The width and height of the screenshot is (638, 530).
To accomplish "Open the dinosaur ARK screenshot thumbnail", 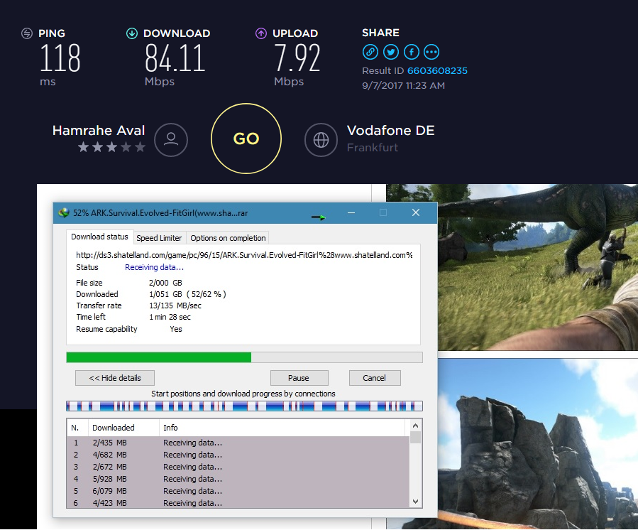I will pos(537,267).
